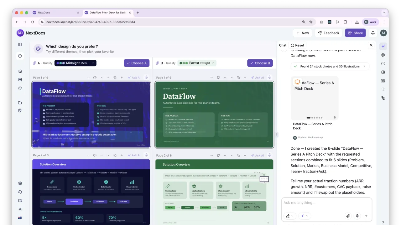Open the help question mark
401x225 pixels.
383,223
